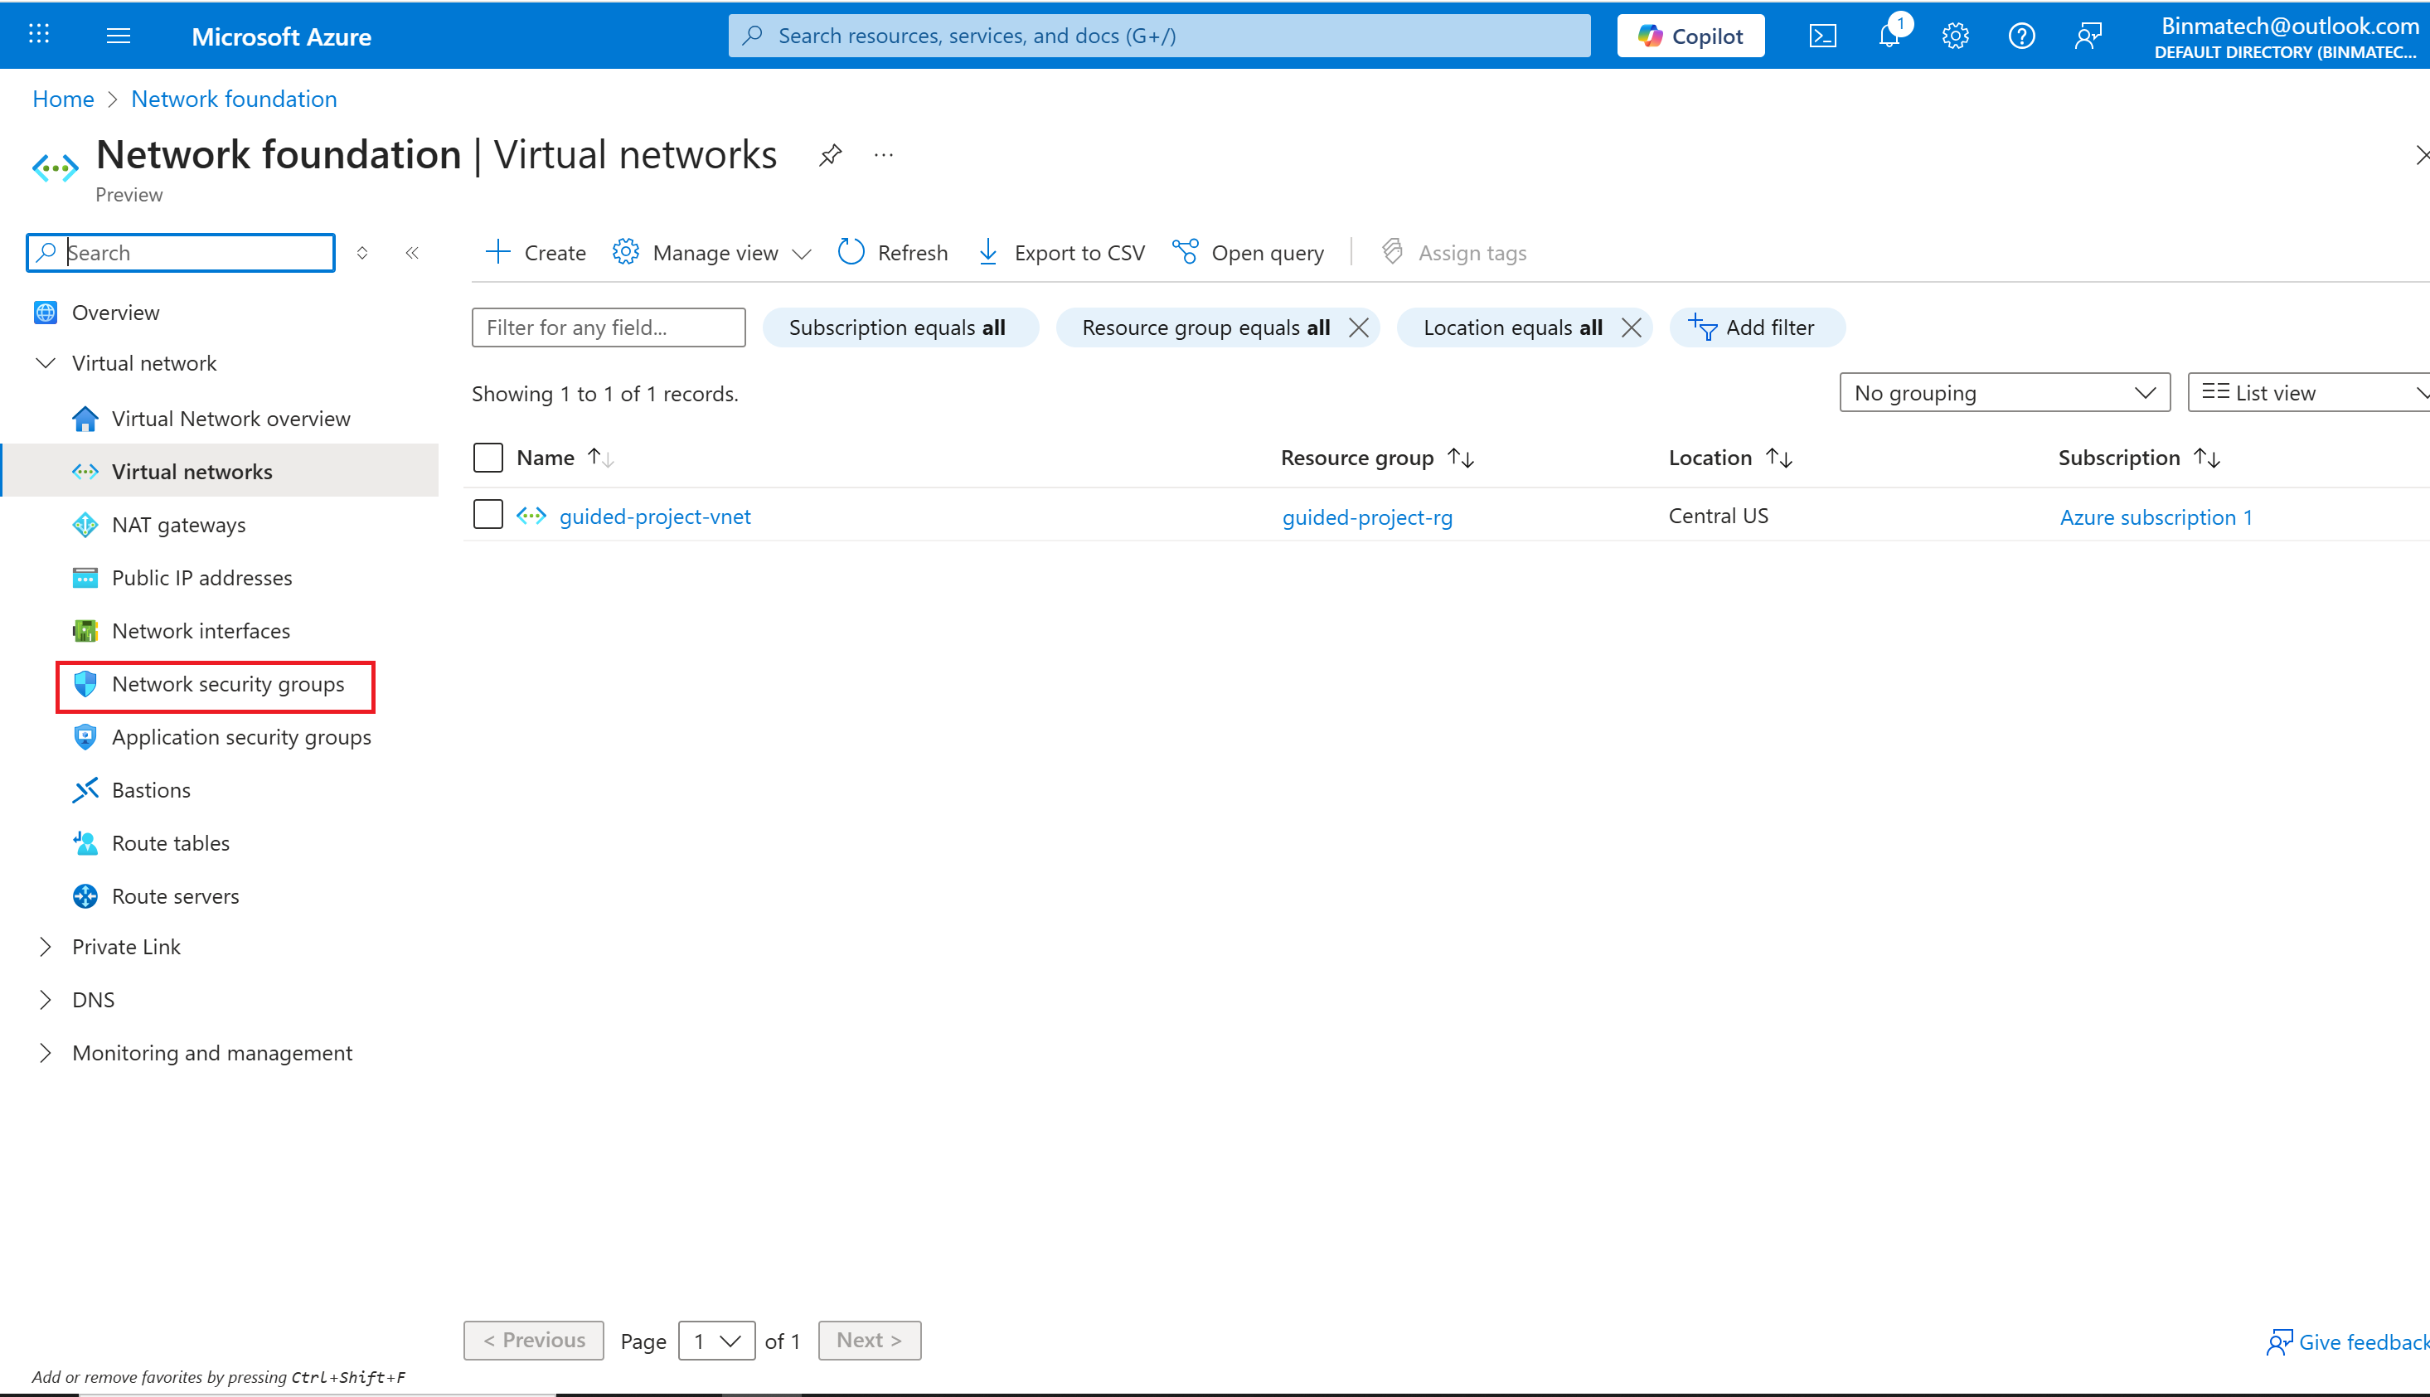Select NAT gateways in the sidebar
The image size is (2430, 1397).
point(178,524)
